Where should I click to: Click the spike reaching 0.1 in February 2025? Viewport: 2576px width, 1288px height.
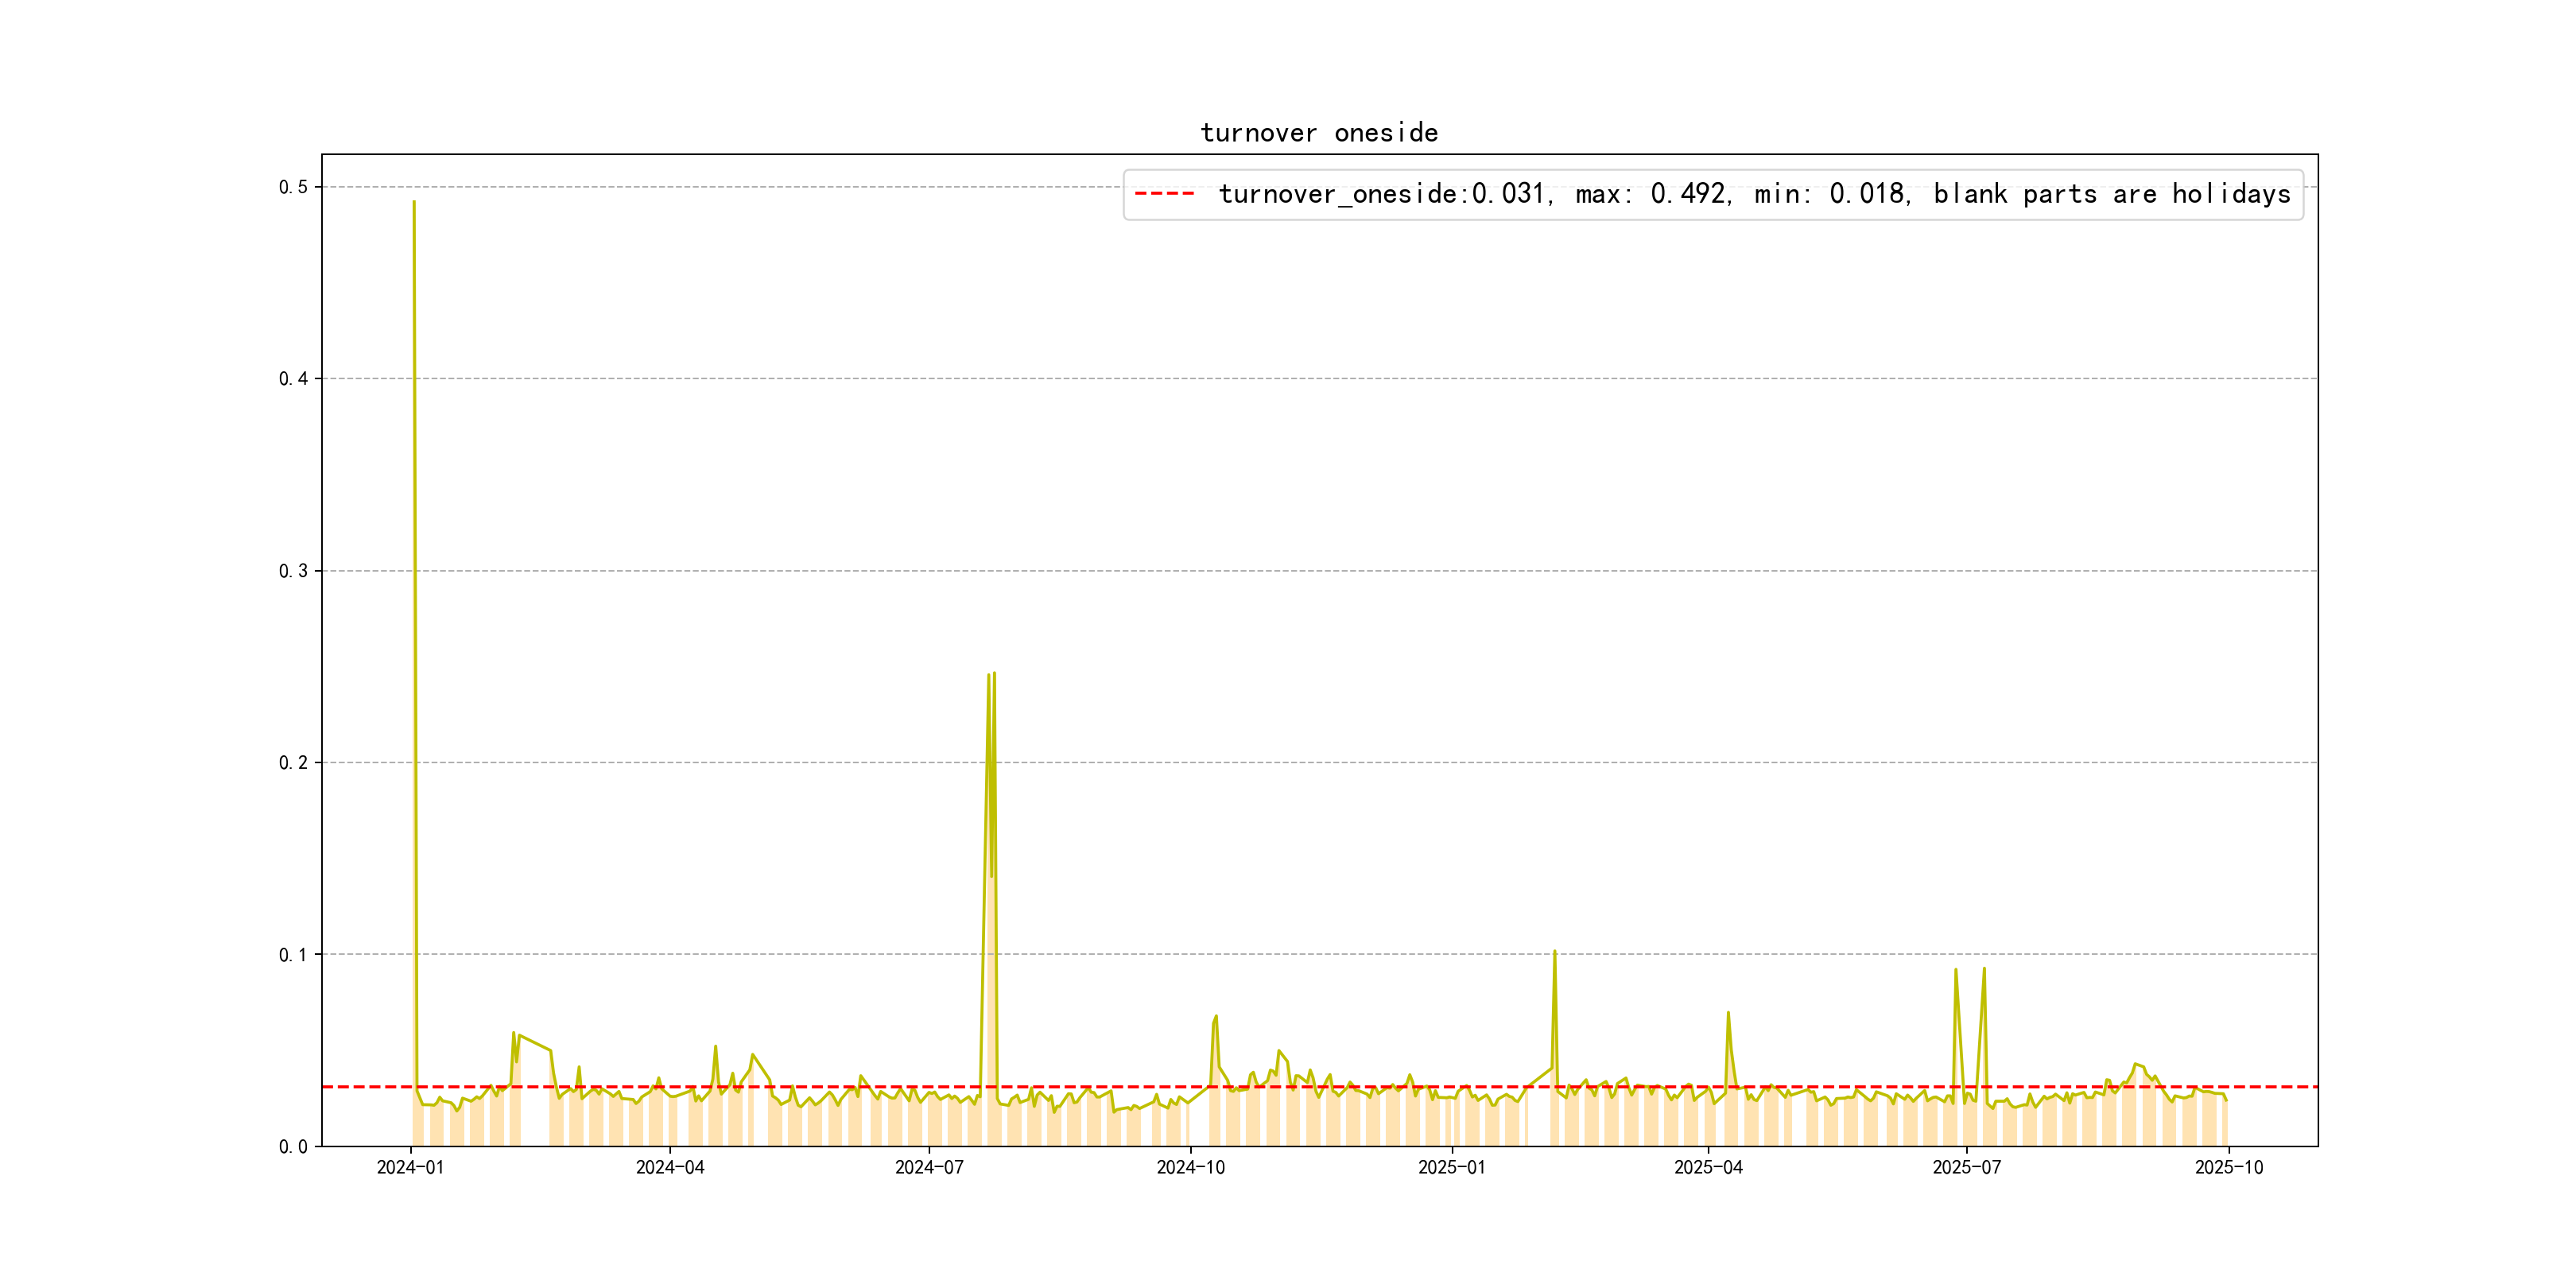(1554, 952)
